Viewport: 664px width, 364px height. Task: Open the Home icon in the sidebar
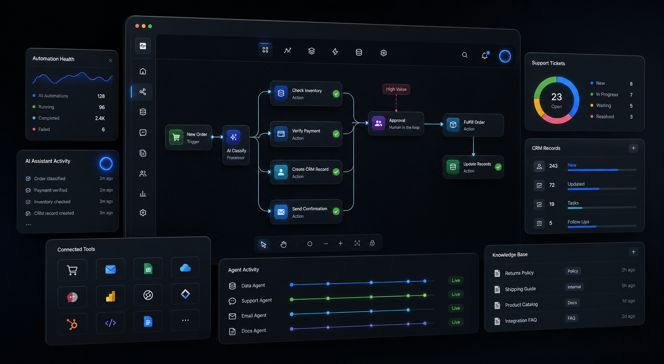coord(143,71)
